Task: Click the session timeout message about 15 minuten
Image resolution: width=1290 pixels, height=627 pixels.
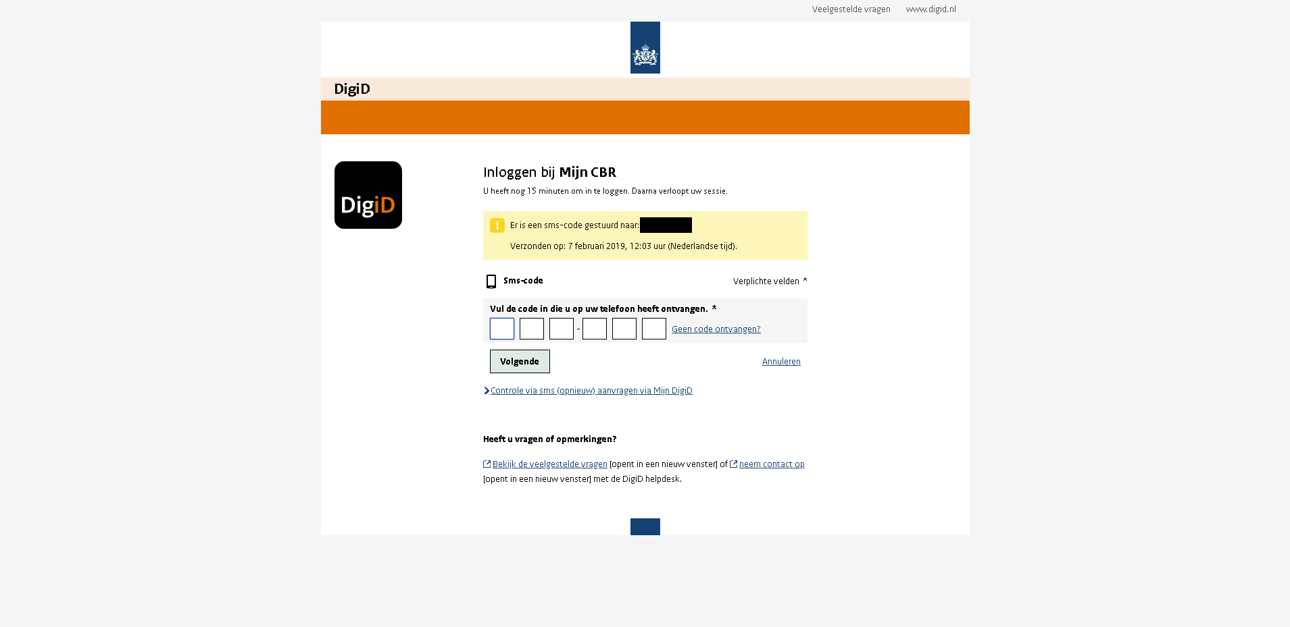Action: (605, 191)
